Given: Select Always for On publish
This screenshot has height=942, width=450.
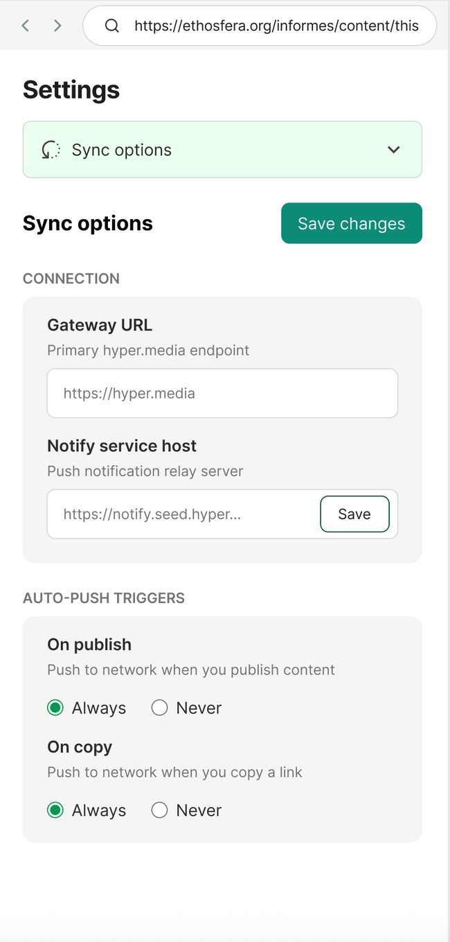Looking at the screenshot, I should click(55, 708).
